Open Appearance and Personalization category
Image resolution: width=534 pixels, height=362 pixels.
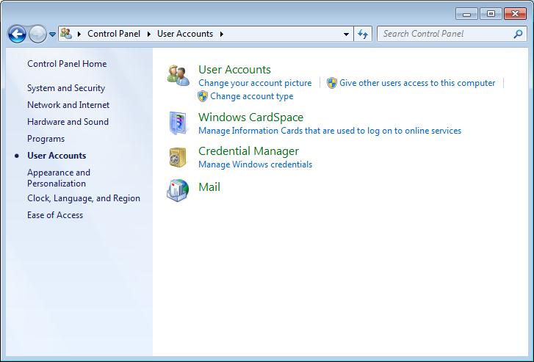(59, 178)
